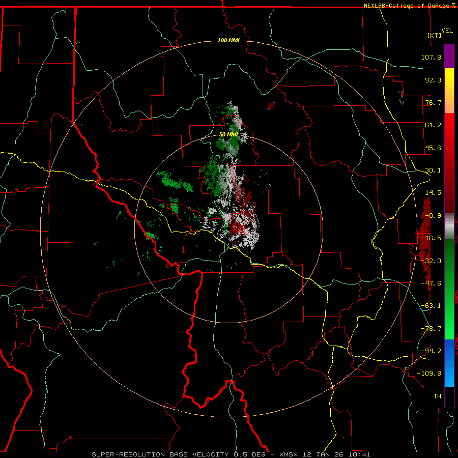The width and height of the screenshot is (458, 458).
Task: Click the blue segment of the velocity color bar
Action: 449,363
